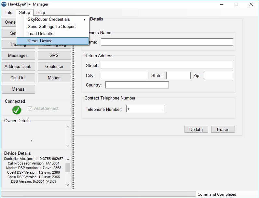Open the Motion settings

pyautogui.click(x=54, y=78)
